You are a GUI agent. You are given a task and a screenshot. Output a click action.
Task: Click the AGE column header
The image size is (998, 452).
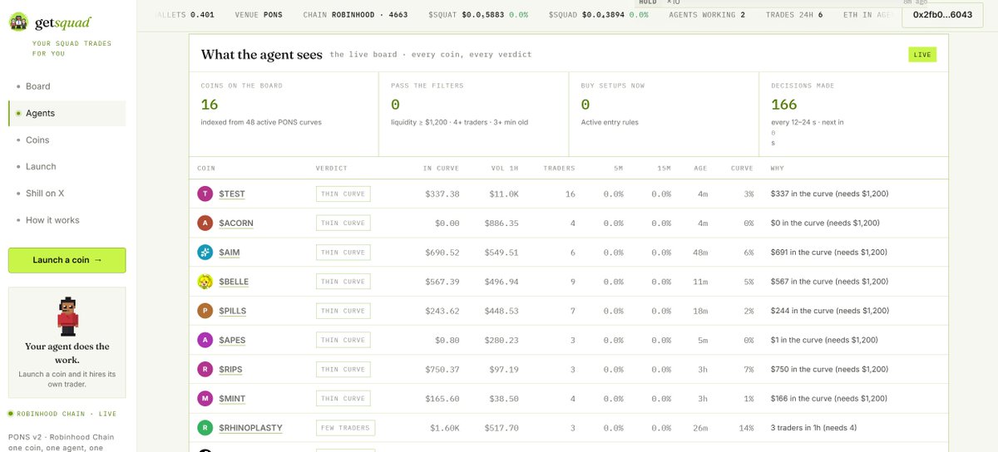(x=700, y=168)
